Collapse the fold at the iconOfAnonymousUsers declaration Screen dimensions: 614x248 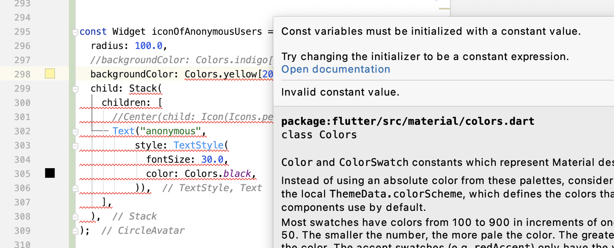pyautogui.click(x=75, y=33)
